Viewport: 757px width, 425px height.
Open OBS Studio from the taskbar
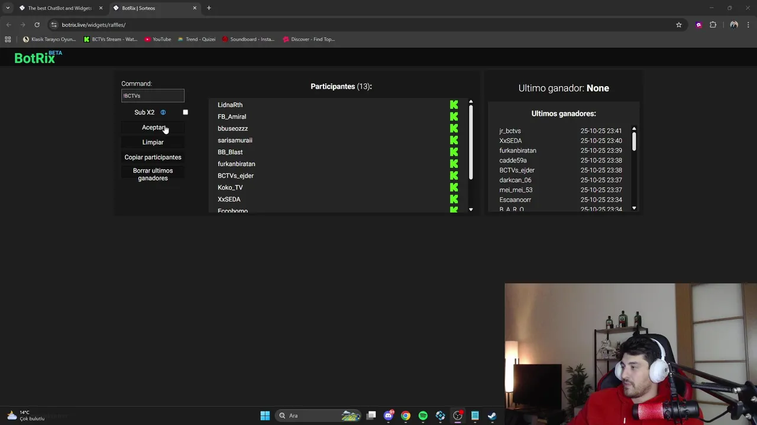click(x=458, y=416)
